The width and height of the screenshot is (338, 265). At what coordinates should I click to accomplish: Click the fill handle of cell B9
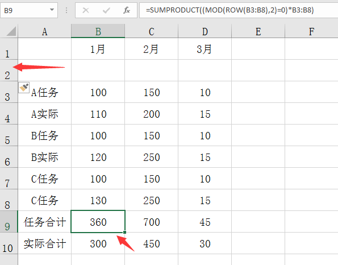tap(125, 232)
